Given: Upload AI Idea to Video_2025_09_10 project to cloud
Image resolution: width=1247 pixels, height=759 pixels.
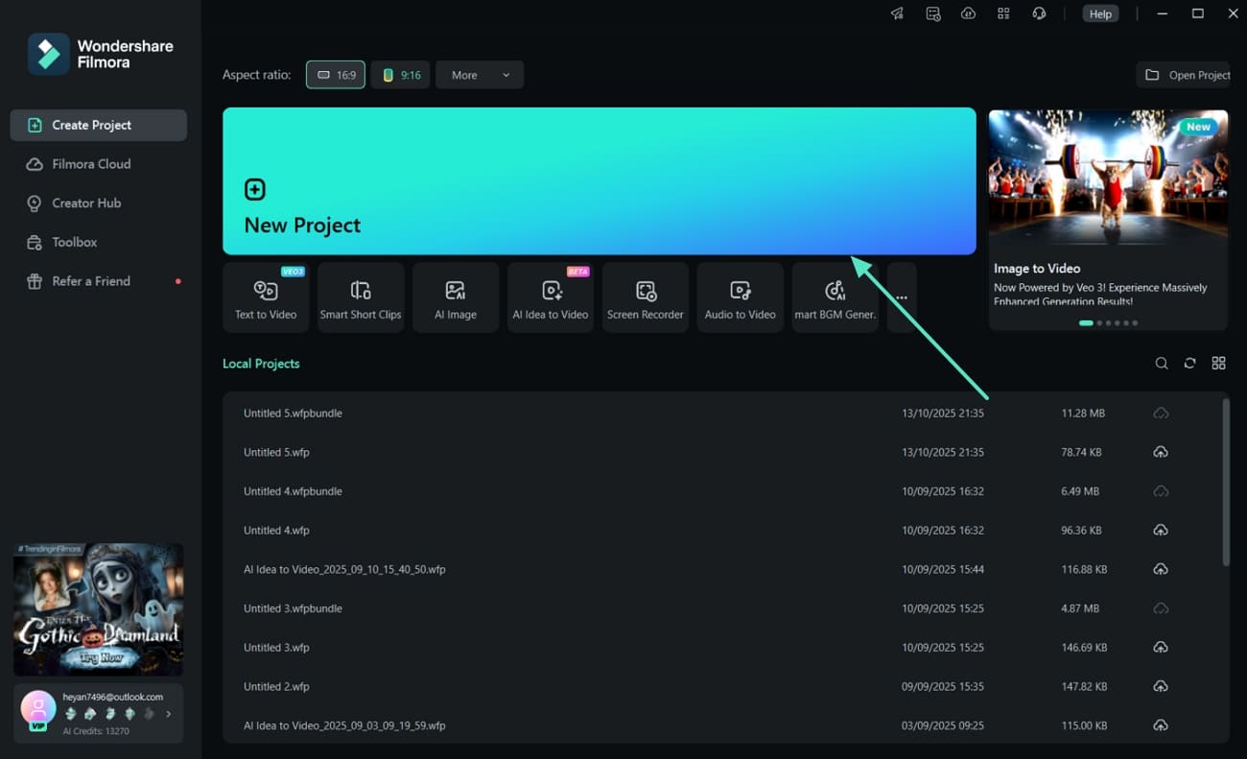Looking at the screenshot, I should tap(1161, 569).
